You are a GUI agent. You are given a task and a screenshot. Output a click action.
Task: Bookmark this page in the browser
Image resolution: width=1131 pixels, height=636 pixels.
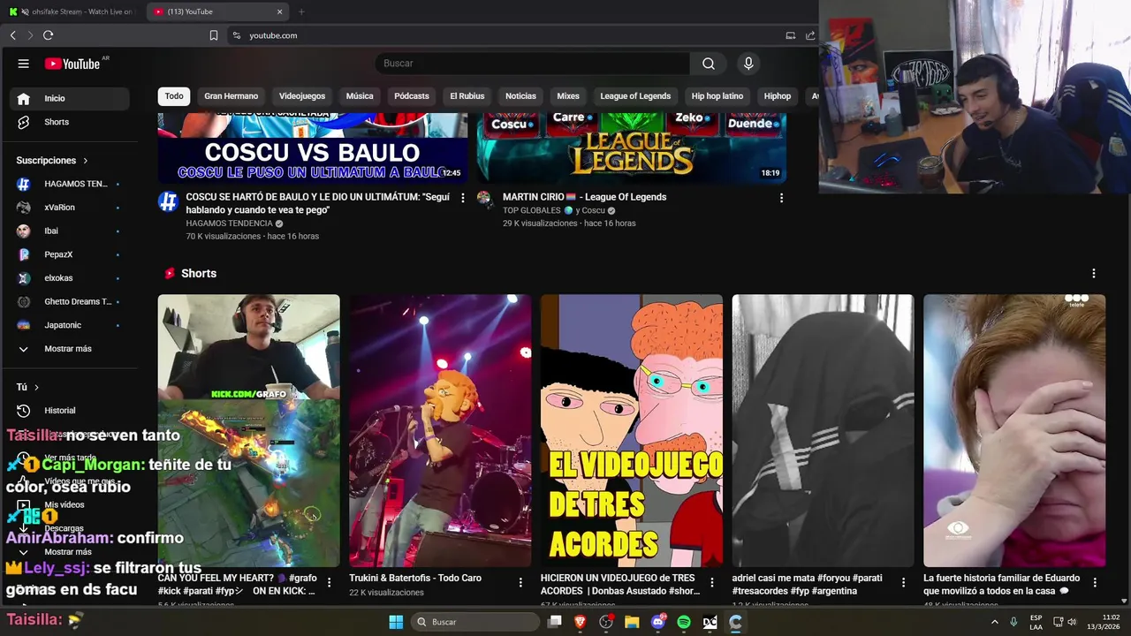(x=214, y=35)
